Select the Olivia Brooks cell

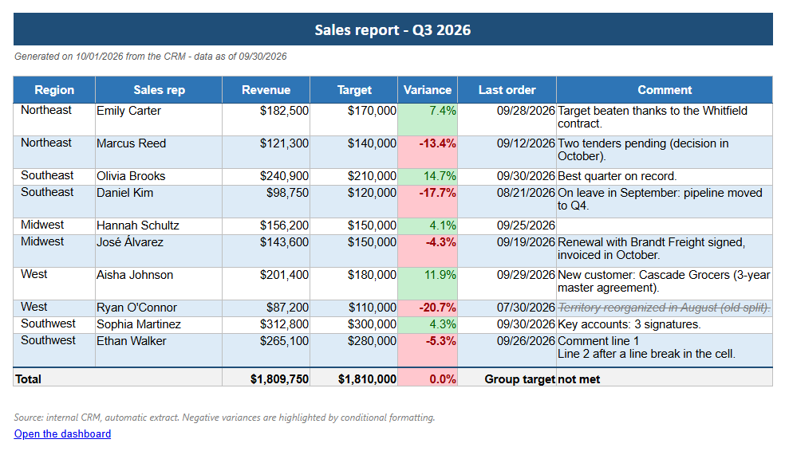(159, 177)
